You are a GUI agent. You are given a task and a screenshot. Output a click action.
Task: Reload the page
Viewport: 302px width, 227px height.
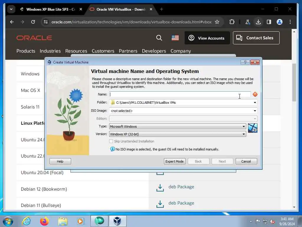pos(33,22)
